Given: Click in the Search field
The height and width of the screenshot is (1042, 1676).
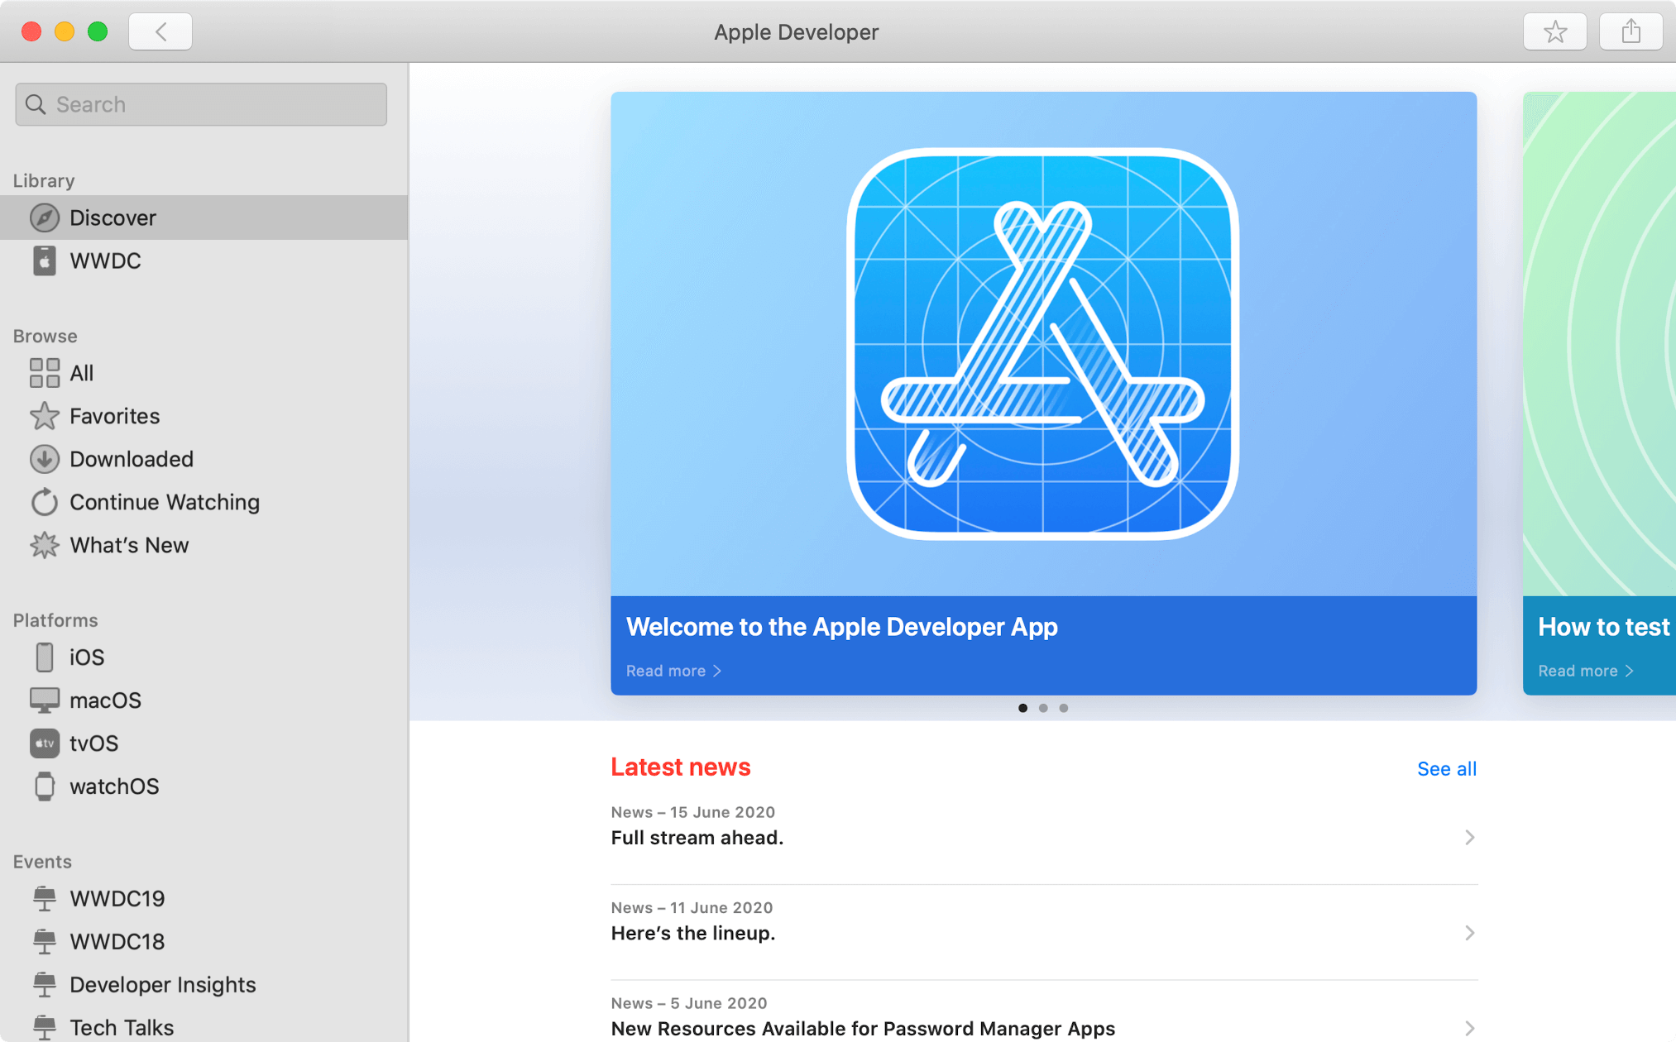Looking at the screenshot, I should click(x=201, y=104).
